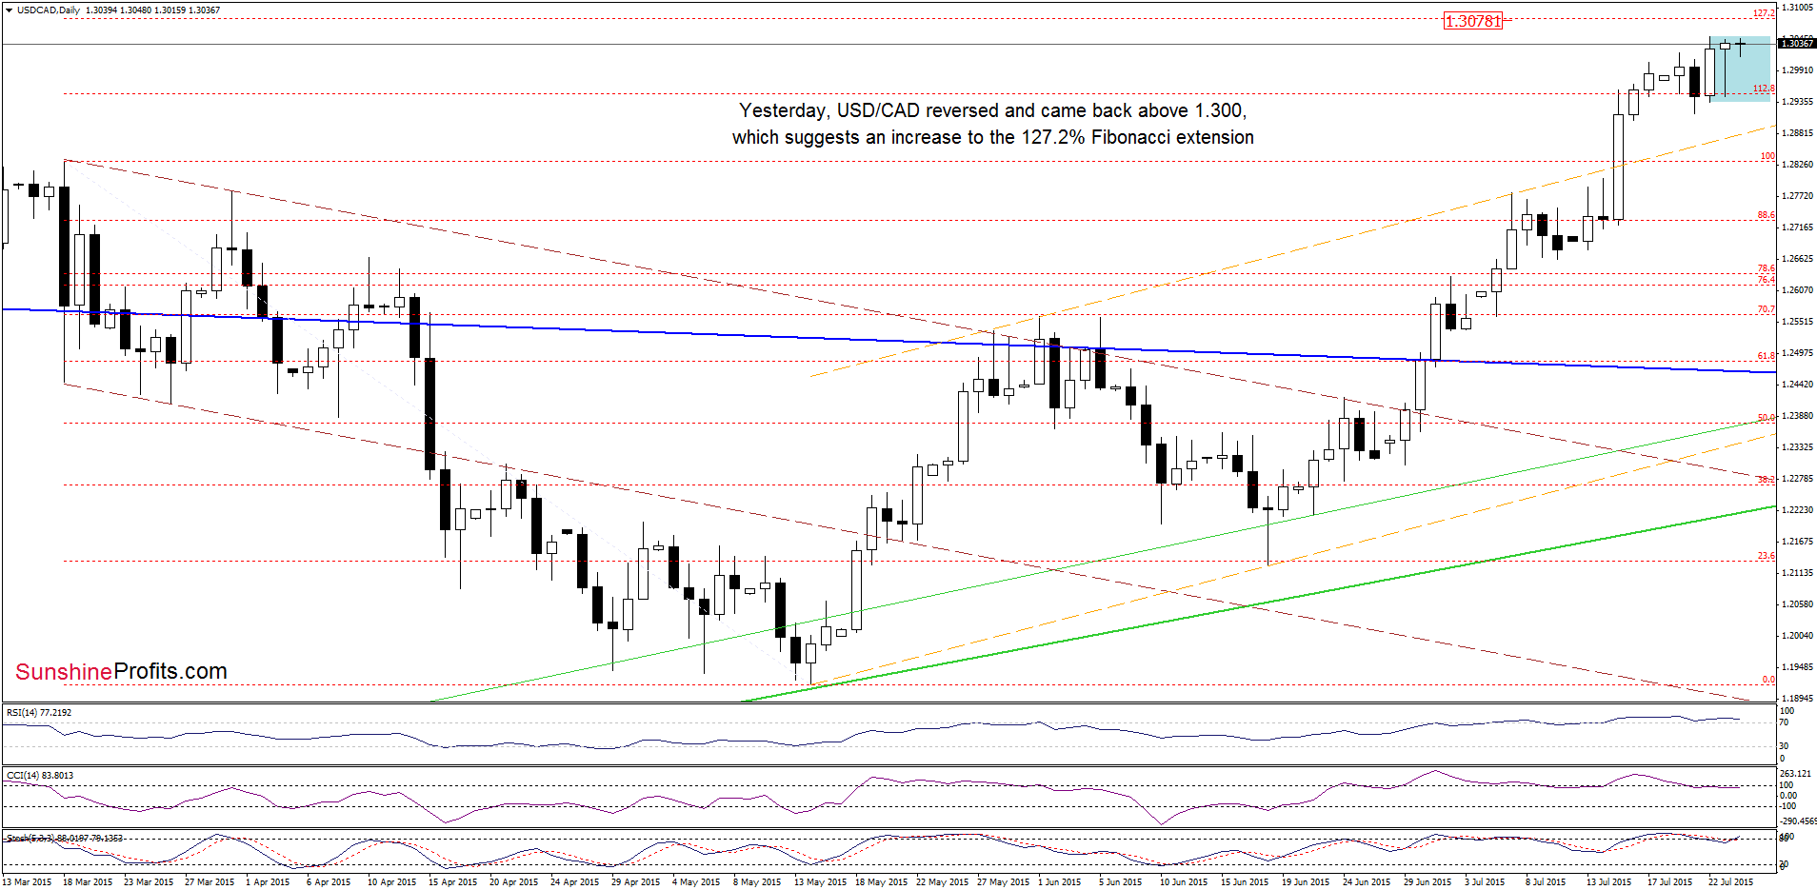
Task: Click the 15 Jun 2015 date label
Action: click(1245, 882)
